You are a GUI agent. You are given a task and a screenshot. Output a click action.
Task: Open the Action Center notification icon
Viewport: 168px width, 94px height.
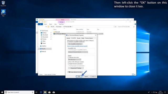[165, 92]
